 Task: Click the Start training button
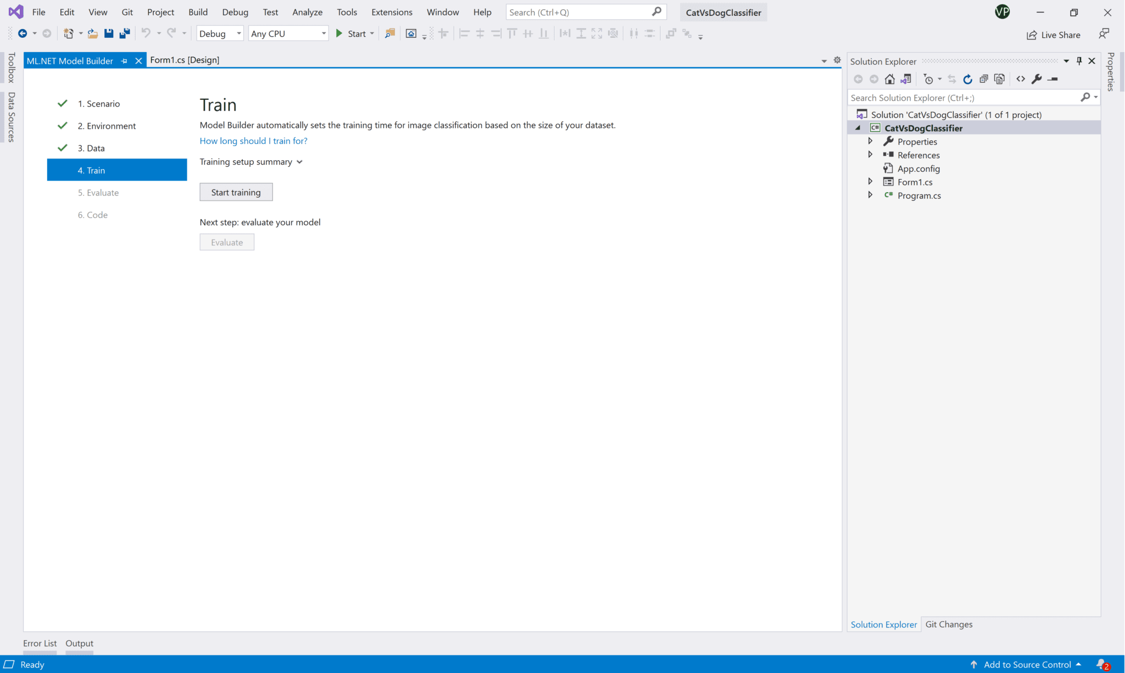[x=236, y=192]
